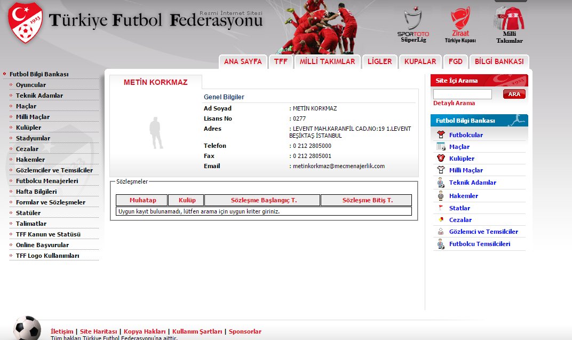The image size is (572, 340).
Task: Click the player silhouette profile photo
Action: point(156,133)
